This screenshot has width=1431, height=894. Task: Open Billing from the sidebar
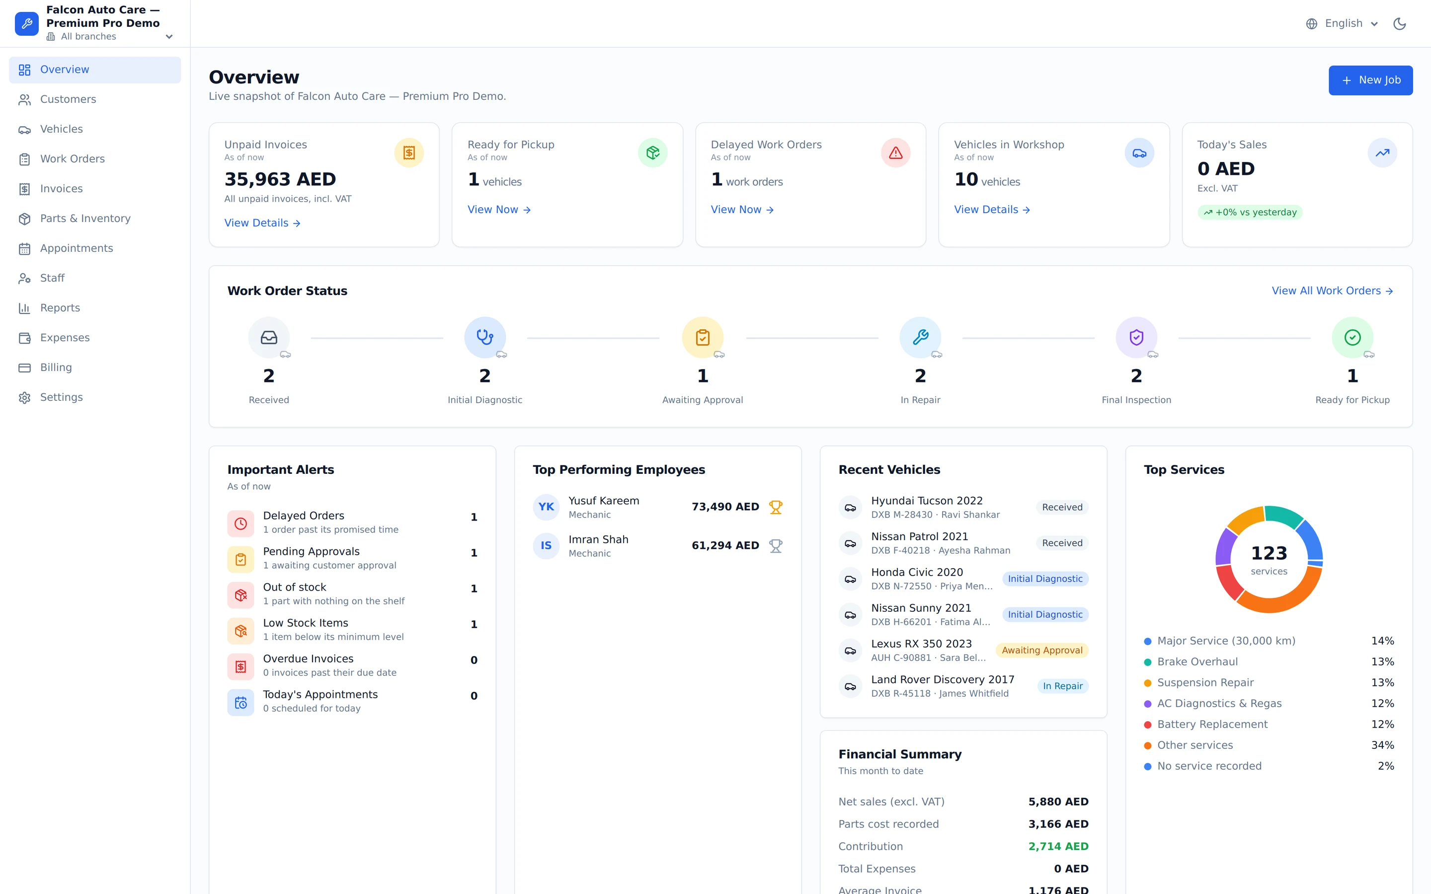[94, 368]
